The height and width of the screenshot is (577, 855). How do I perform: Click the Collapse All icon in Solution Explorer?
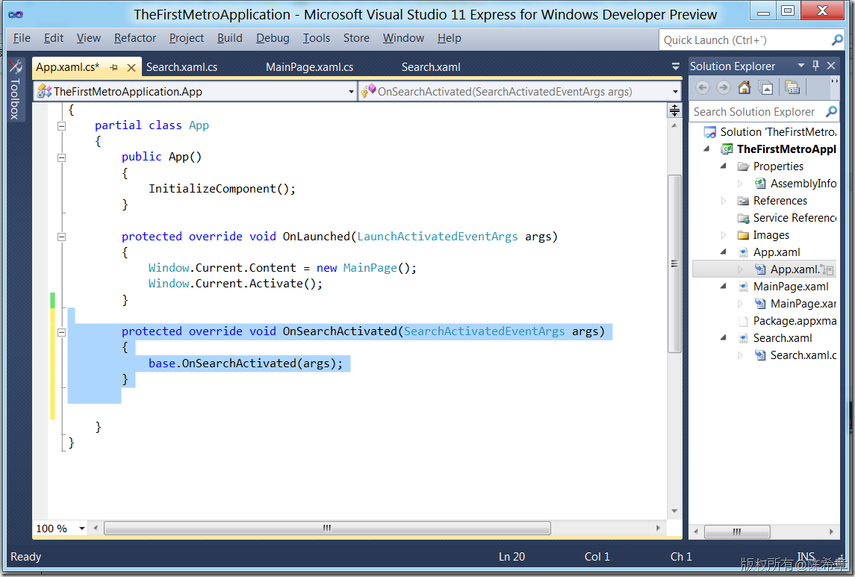(x=766, y=88)
